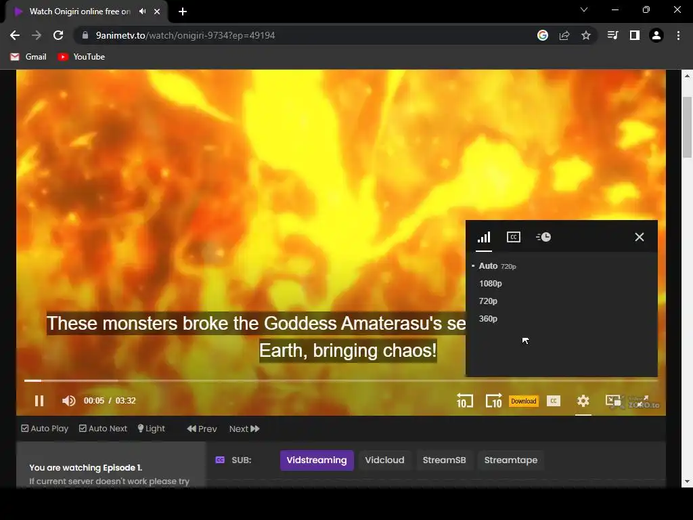Switch to the StreamSB server
Image resolution: width=693 pixels, height=520 pixels.
point(444,460)
